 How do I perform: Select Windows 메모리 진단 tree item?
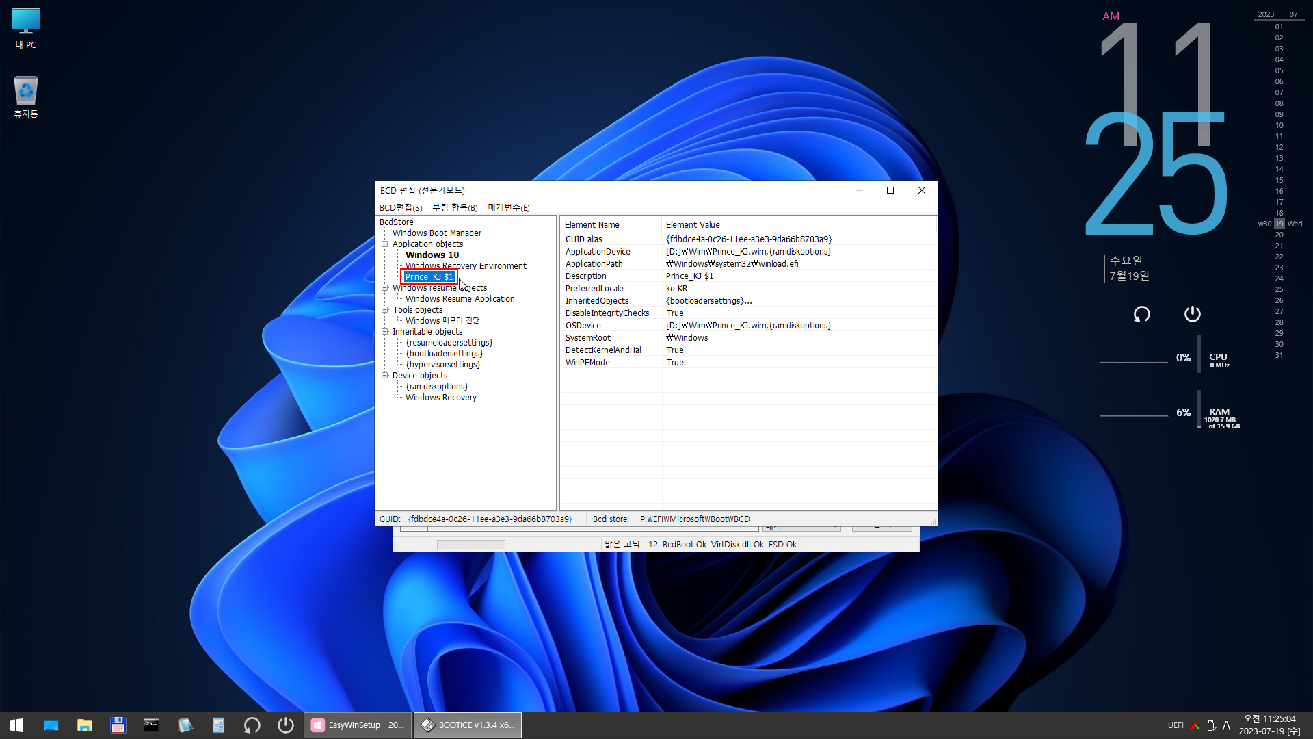click(x=442, y=321)
